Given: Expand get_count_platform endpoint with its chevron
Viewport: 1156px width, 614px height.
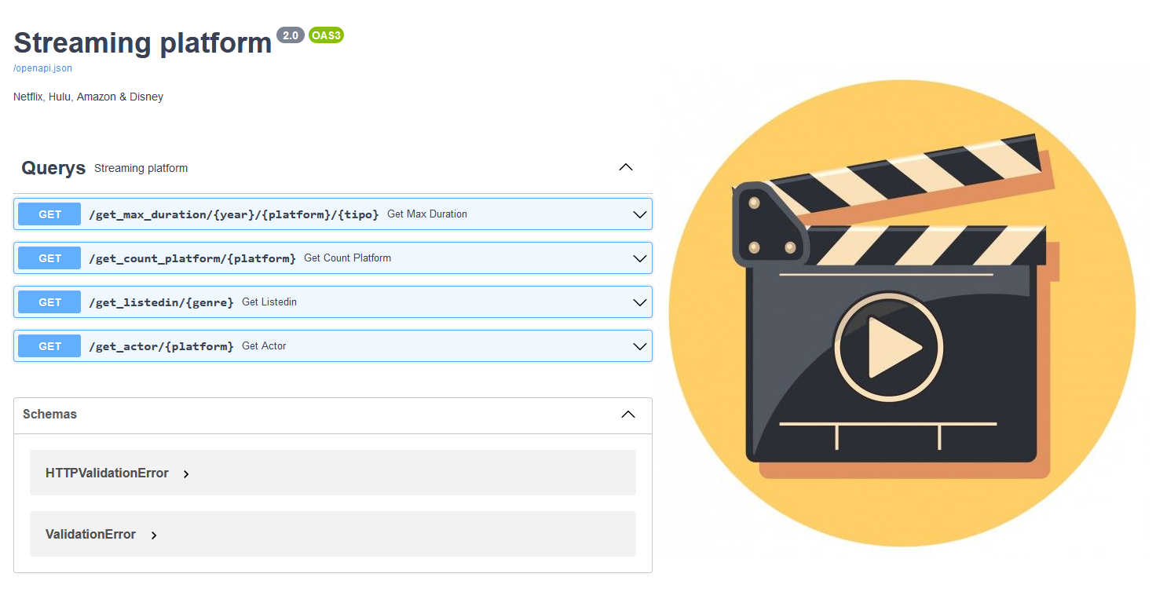Looking at the screenshot, I should [x=639, y=258].
